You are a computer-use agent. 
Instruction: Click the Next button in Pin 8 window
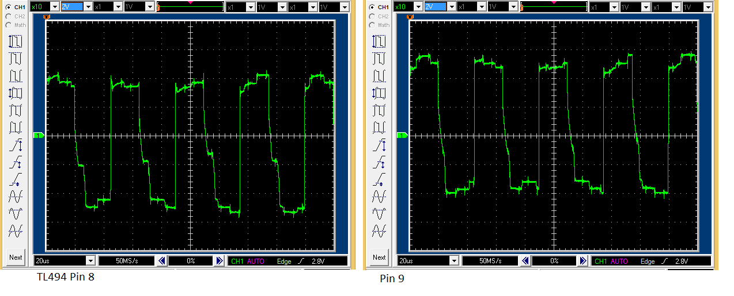coord(16,257)
